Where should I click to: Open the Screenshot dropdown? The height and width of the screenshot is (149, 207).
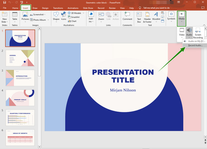pyautogui.click(x=38, y=14)
